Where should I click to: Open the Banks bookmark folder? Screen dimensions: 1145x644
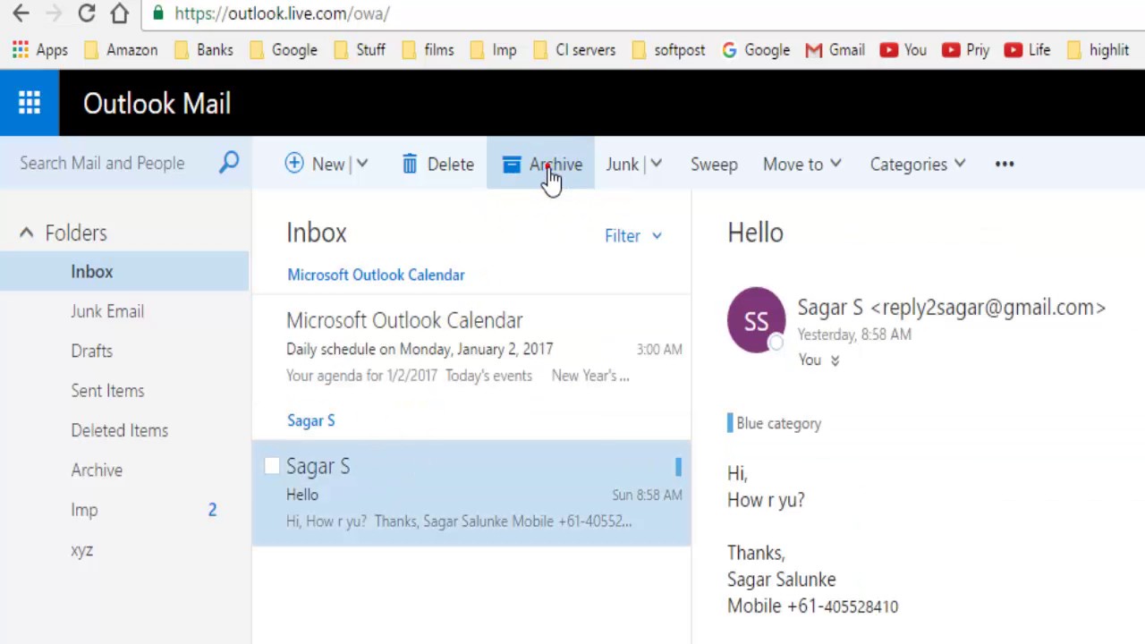point(204,50)
